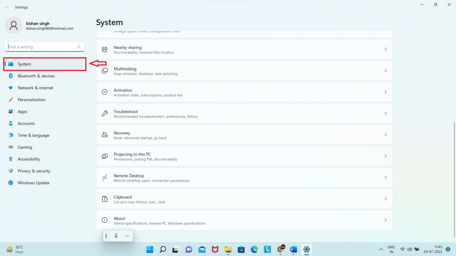Click the Personalization brush icon
The height and width of the screenshot is (256, 456).
tap(11, 100)
